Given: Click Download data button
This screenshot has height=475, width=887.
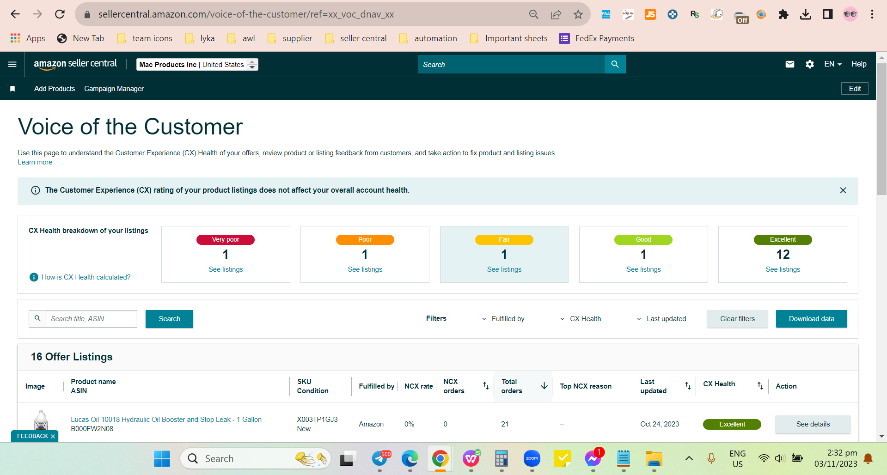Looking at the screenshot, I should click(812, 319).
